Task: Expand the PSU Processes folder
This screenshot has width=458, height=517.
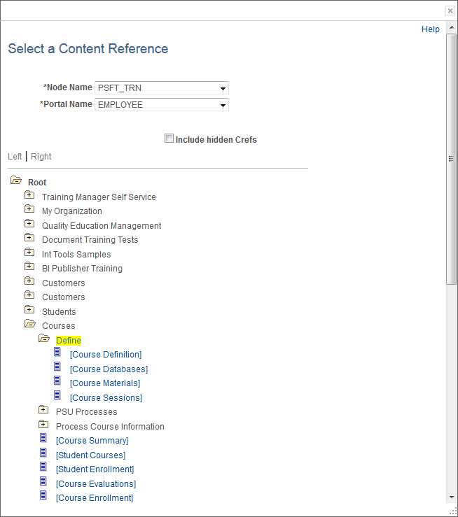Action: tap(43, 410)
